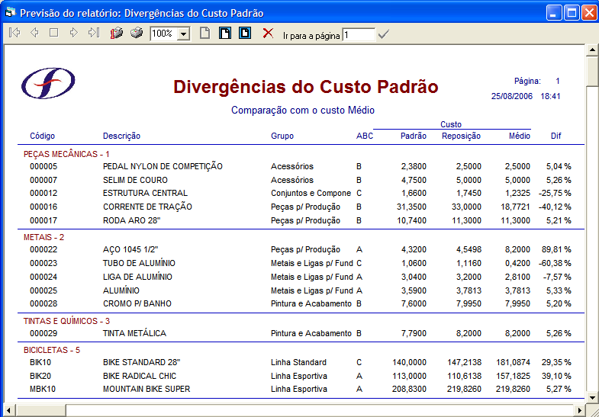Click the horizontal scrollbar thumb

pyautogui.click(x=40, y=410)
